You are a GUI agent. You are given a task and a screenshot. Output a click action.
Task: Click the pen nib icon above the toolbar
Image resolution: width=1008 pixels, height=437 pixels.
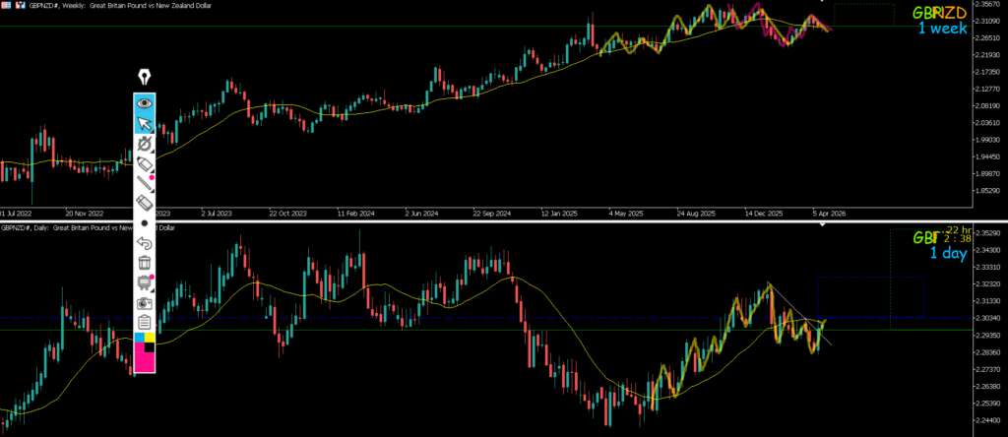(145, 78)
